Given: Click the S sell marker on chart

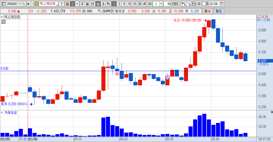Looking at the screenshot, I should click(167, 77).
